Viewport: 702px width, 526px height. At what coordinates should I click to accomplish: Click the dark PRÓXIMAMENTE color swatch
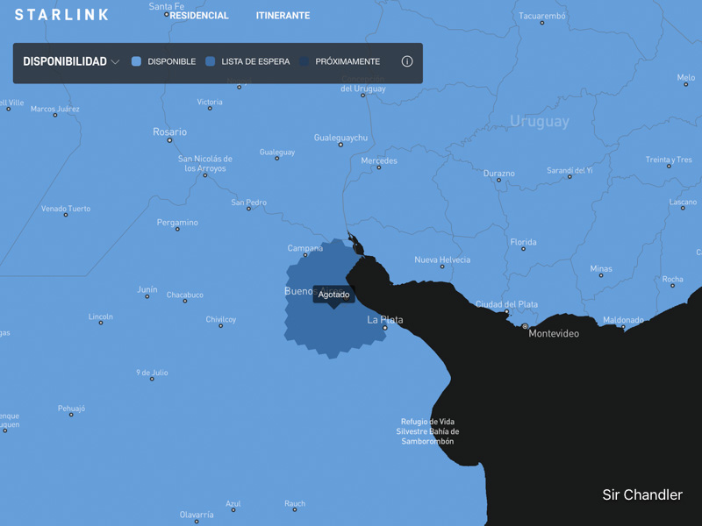304,62
